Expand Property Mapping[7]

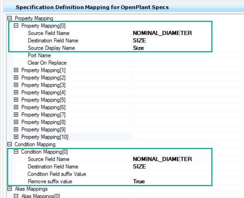pos(16,115)
